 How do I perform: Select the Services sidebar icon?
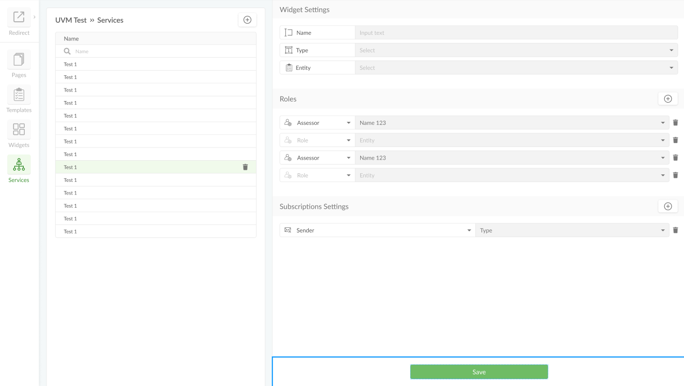tap(19, 165)
